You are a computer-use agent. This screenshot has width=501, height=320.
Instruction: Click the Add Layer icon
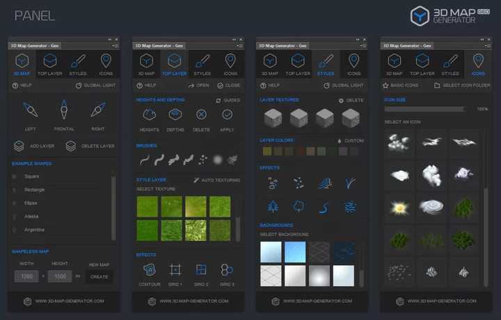pyautogui.click(x=19, y=146)
